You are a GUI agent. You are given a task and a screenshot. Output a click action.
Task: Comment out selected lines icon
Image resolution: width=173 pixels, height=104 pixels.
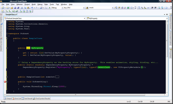(x=159, y=8)
